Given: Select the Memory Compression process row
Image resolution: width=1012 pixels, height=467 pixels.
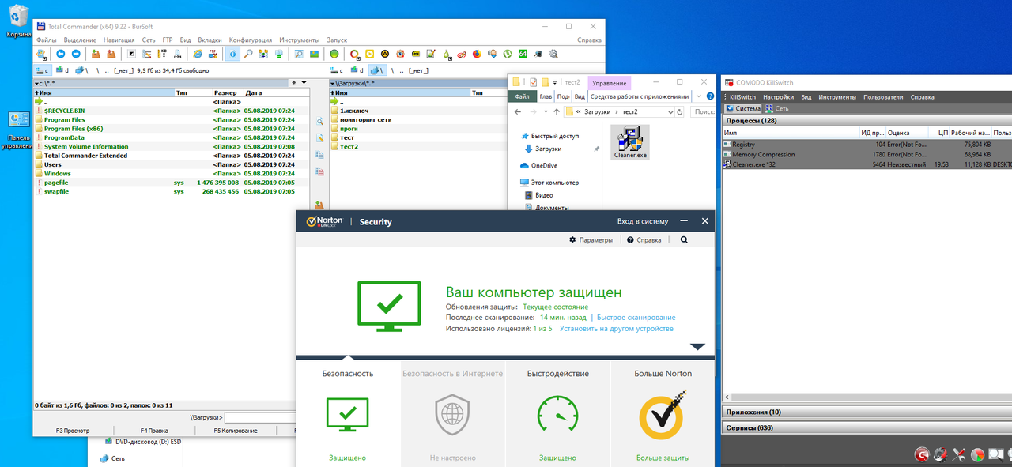Looking at the screenshot, I should click(867, 154).
